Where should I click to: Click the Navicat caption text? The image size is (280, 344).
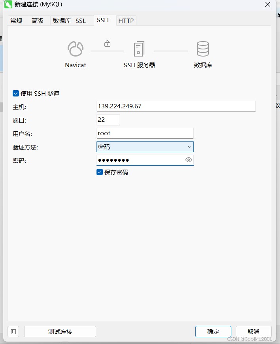click(x=76, y=65)
